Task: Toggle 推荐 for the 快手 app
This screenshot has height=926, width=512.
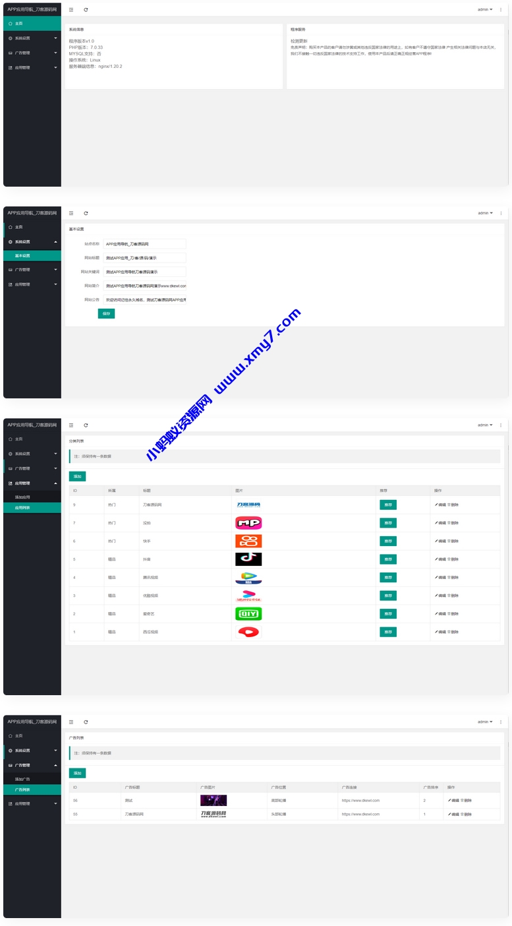Action: click(x=388, y=541)
